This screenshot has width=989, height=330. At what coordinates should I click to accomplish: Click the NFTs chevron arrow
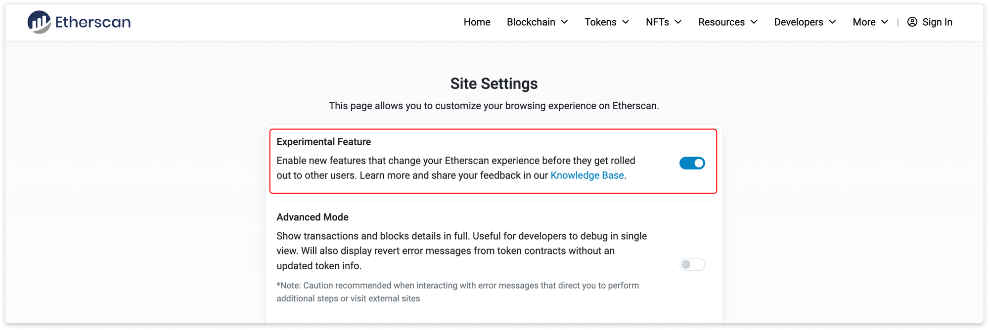(678, 22)
